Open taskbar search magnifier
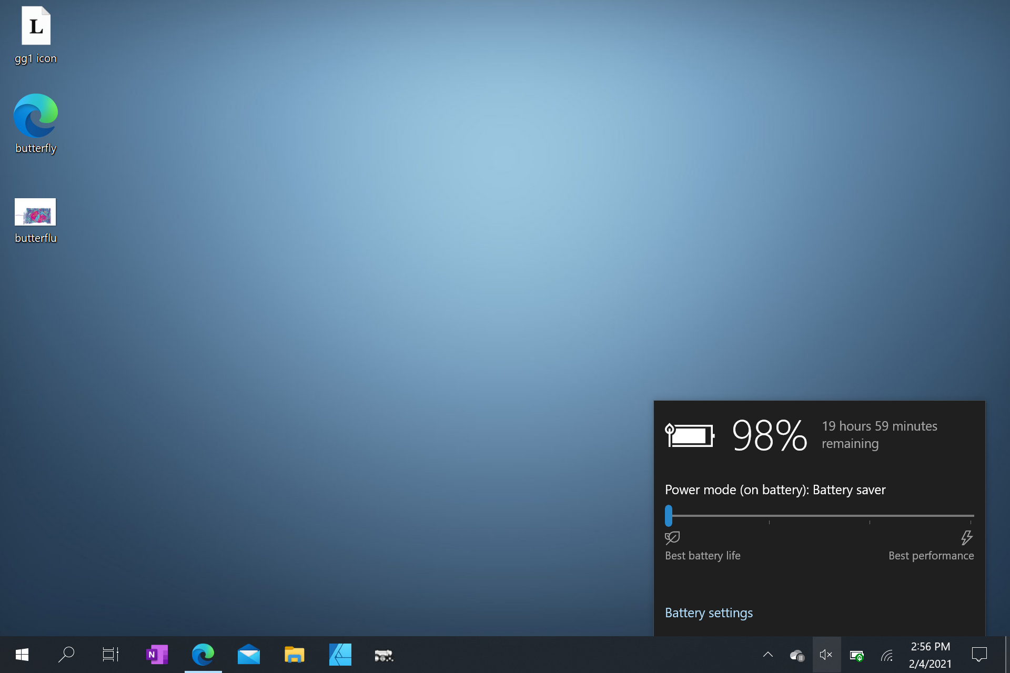Screen dimensions: 1010x673 (66, 655)
